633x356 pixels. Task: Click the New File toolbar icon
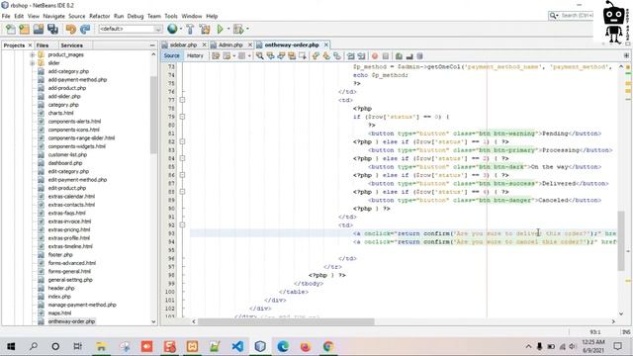click(11, 29)
